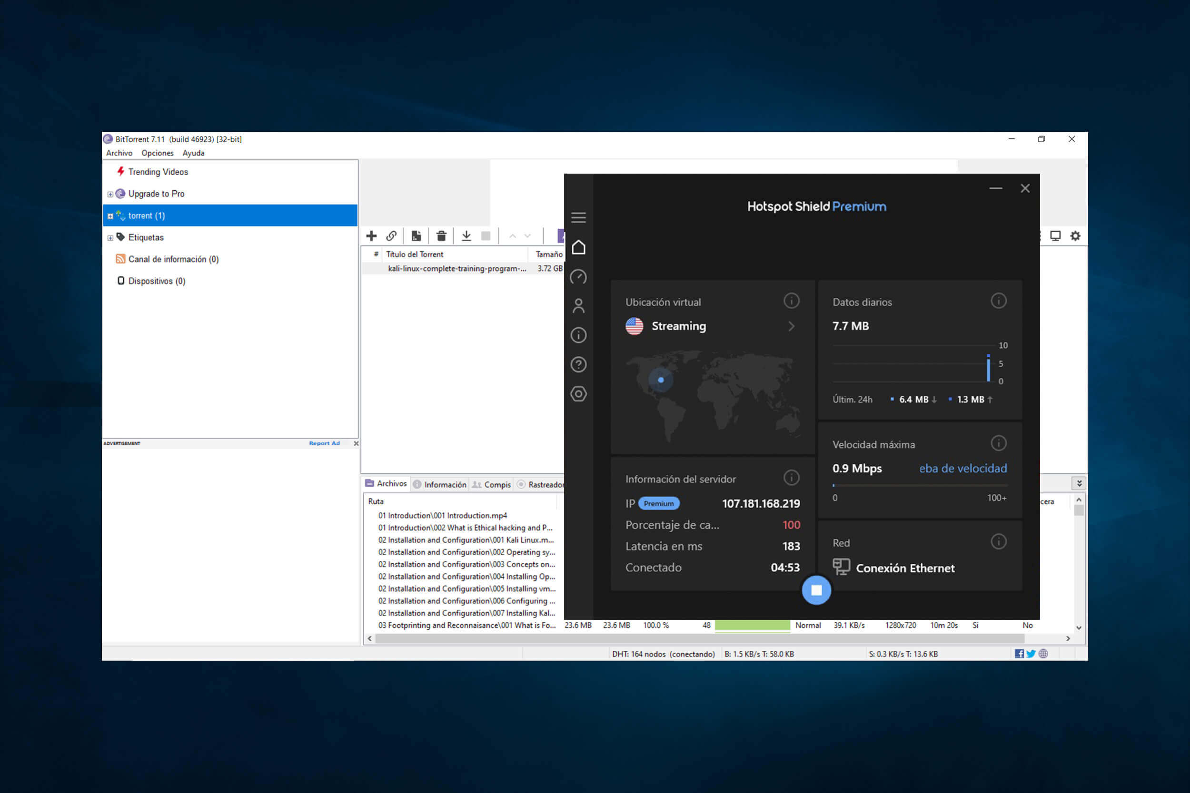This screenshot has width=1190, height=793.
Task: Open the Hotspot Shield hamburger menu
Action: pos(578,217)
